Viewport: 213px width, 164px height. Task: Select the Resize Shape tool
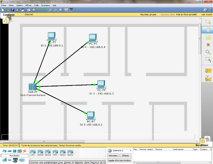(208, 60)
